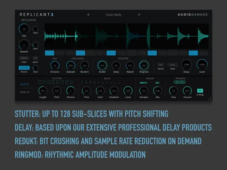227x170 pixels.
Task: Toggle the Manual OFF button
Action: (161, 65)
